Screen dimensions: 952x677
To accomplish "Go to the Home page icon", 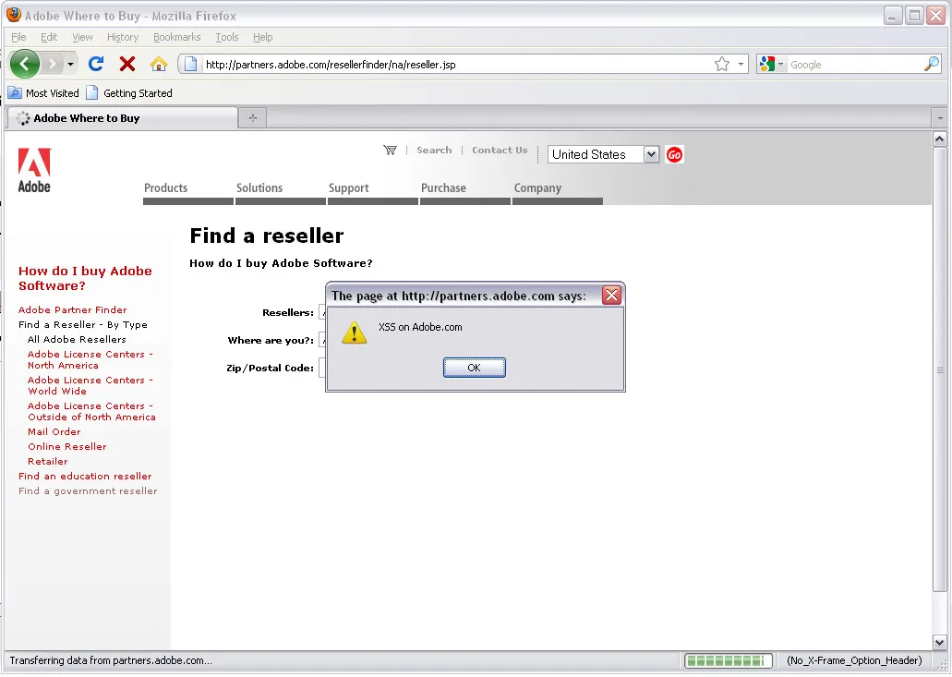I will click(159, 64).
